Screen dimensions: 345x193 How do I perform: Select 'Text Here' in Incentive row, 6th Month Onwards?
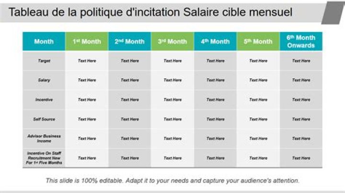pyautogui.click(x=301, y=100)
